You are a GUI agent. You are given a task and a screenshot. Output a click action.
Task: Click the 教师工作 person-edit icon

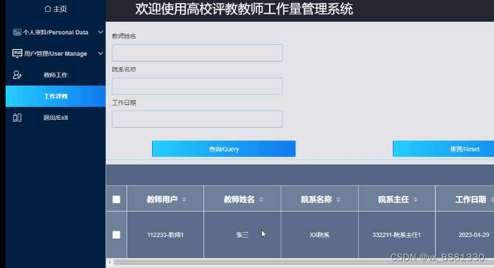point(17,75)
